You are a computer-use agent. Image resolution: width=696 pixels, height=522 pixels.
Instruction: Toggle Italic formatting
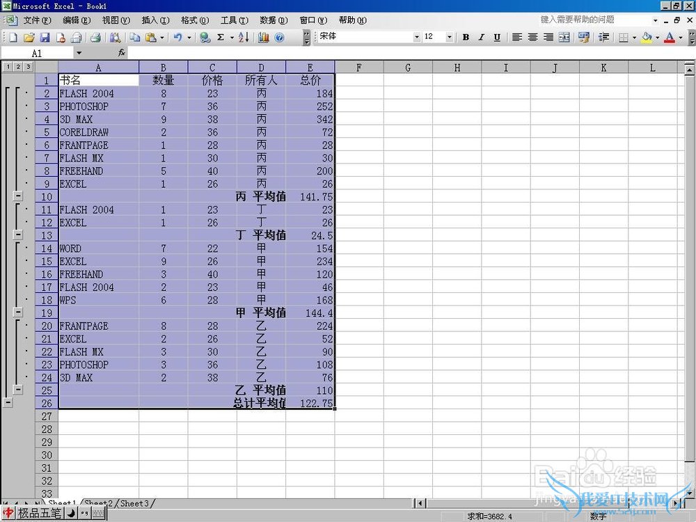[x=481, y=38]
